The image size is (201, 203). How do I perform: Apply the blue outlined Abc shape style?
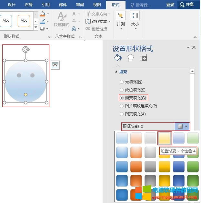coord(6,21)
